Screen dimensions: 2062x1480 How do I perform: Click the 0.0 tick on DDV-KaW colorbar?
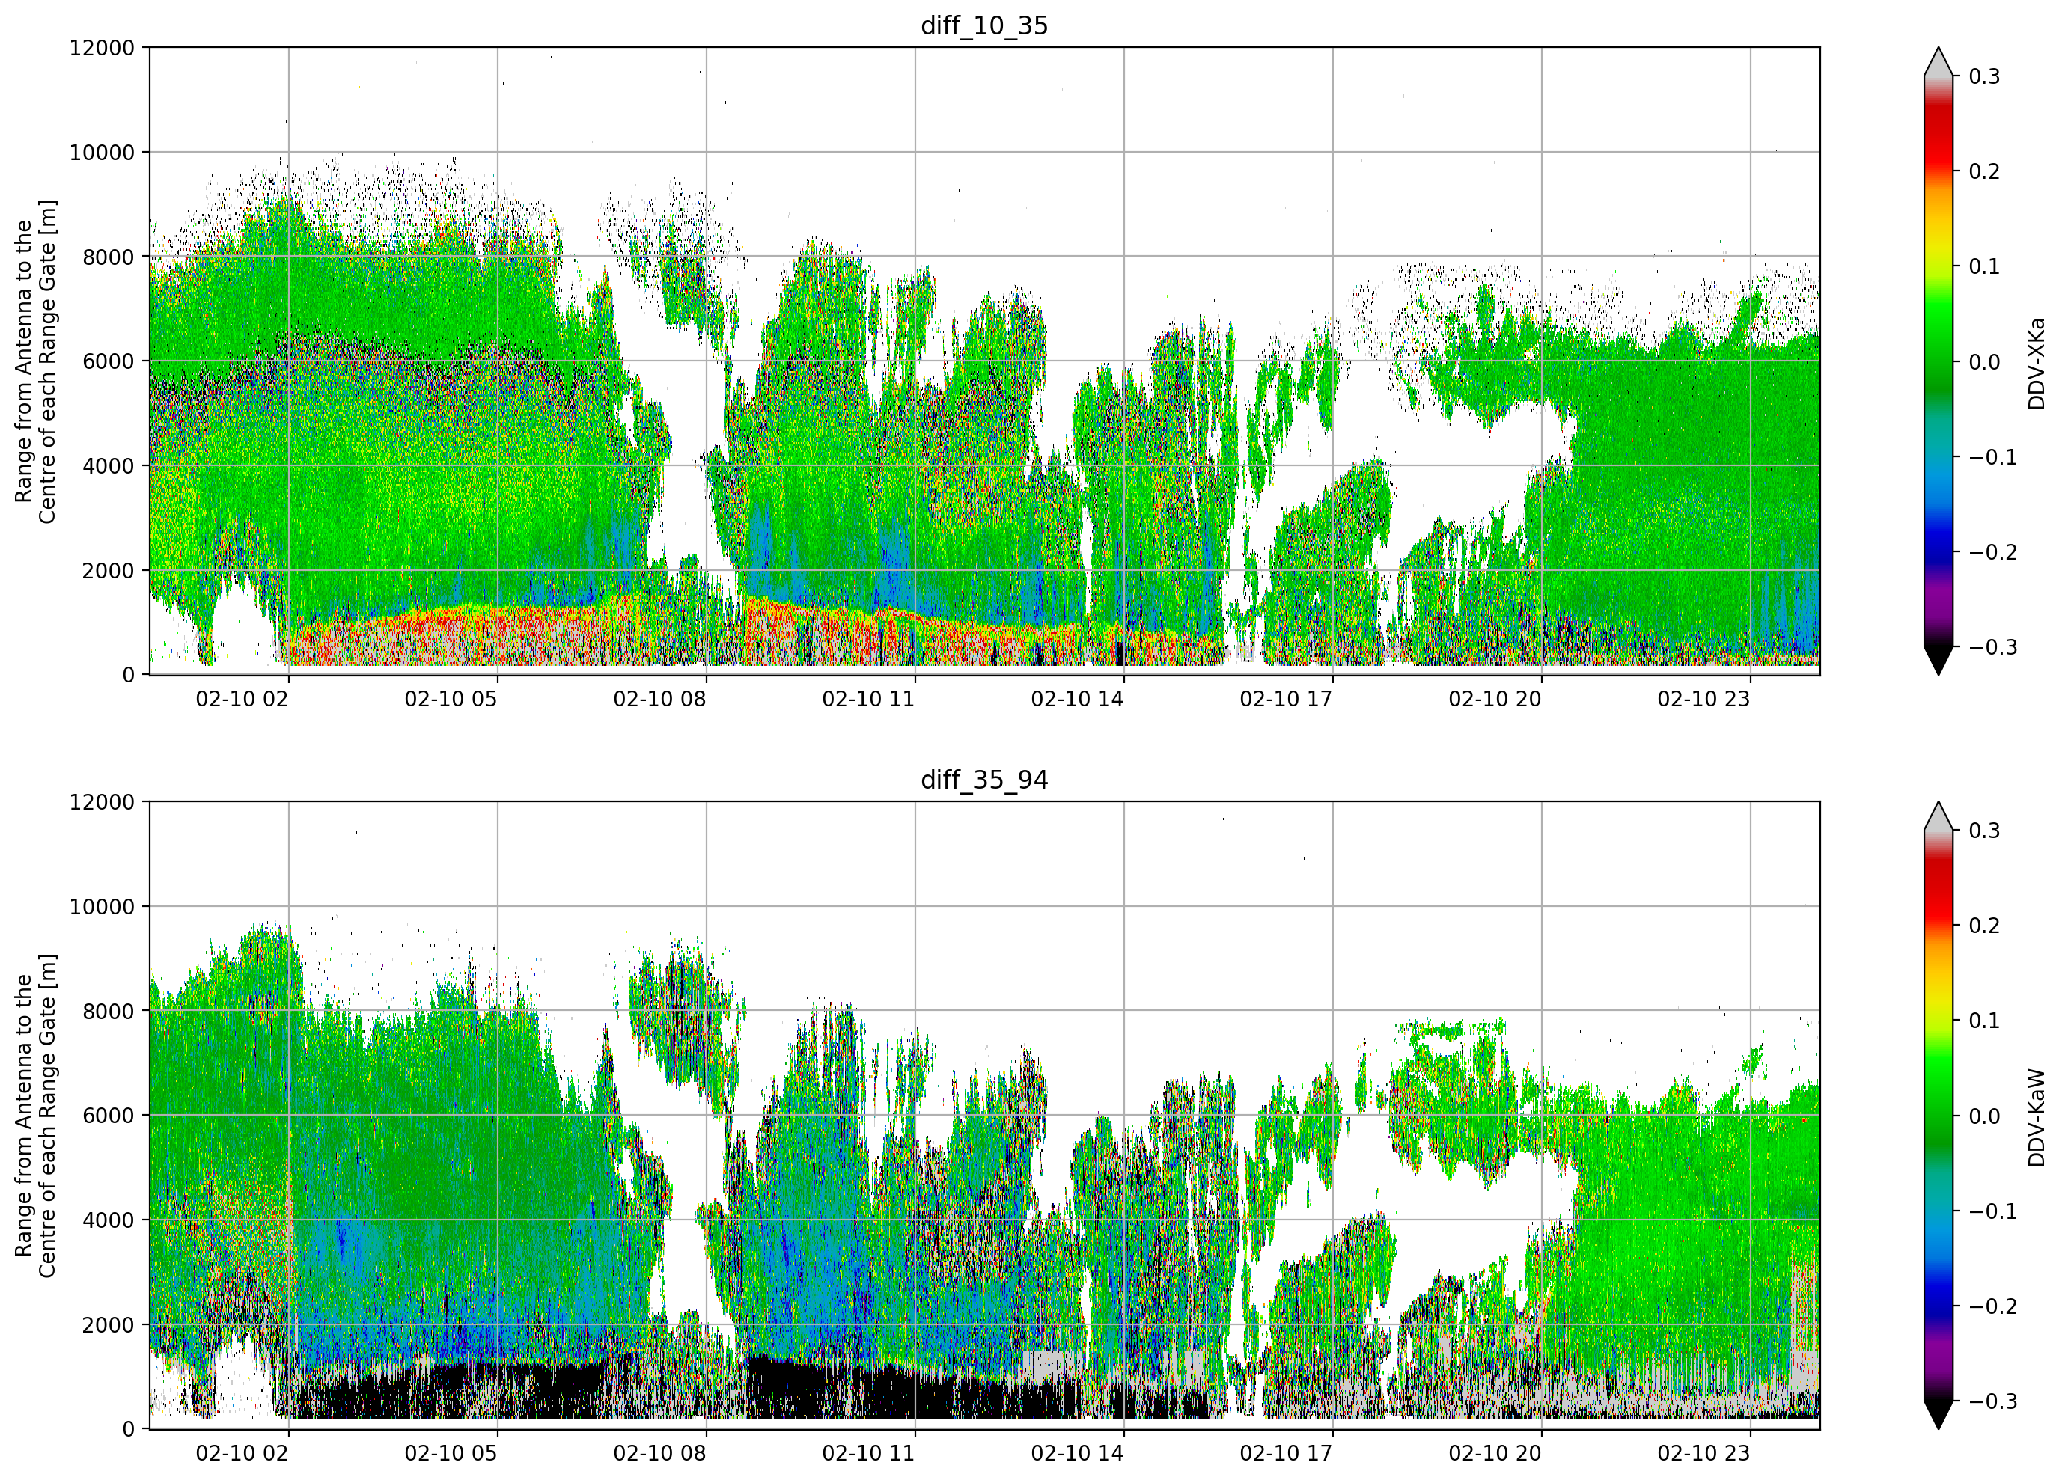[1985, 1116]
